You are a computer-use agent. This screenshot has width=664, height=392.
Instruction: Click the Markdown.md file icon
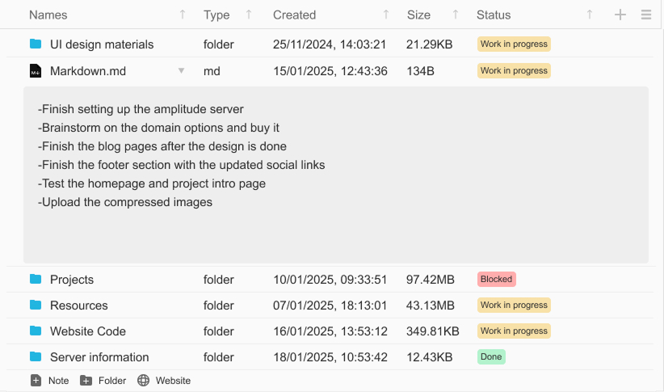pos(36,71)
